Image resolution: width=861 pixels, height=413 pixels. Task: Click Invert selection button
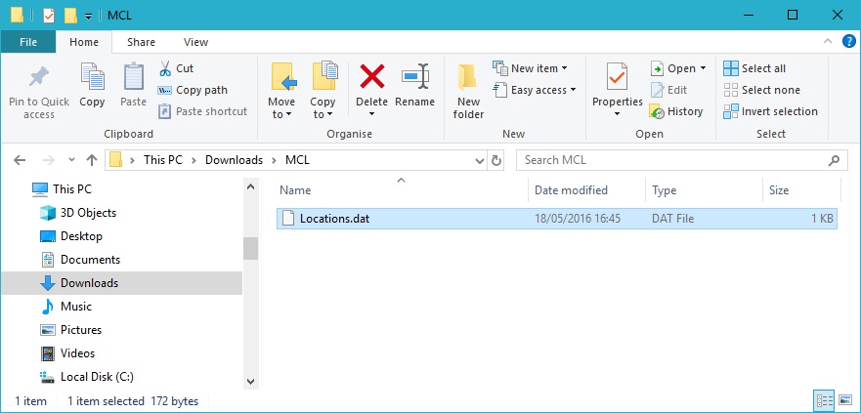click(x=770, y=111)
